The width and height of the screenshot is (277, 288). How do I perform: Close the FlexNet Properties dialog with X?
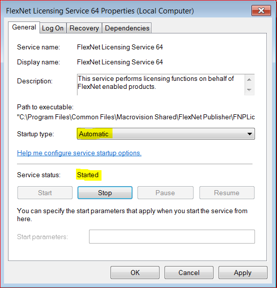(x=261, y=10)
